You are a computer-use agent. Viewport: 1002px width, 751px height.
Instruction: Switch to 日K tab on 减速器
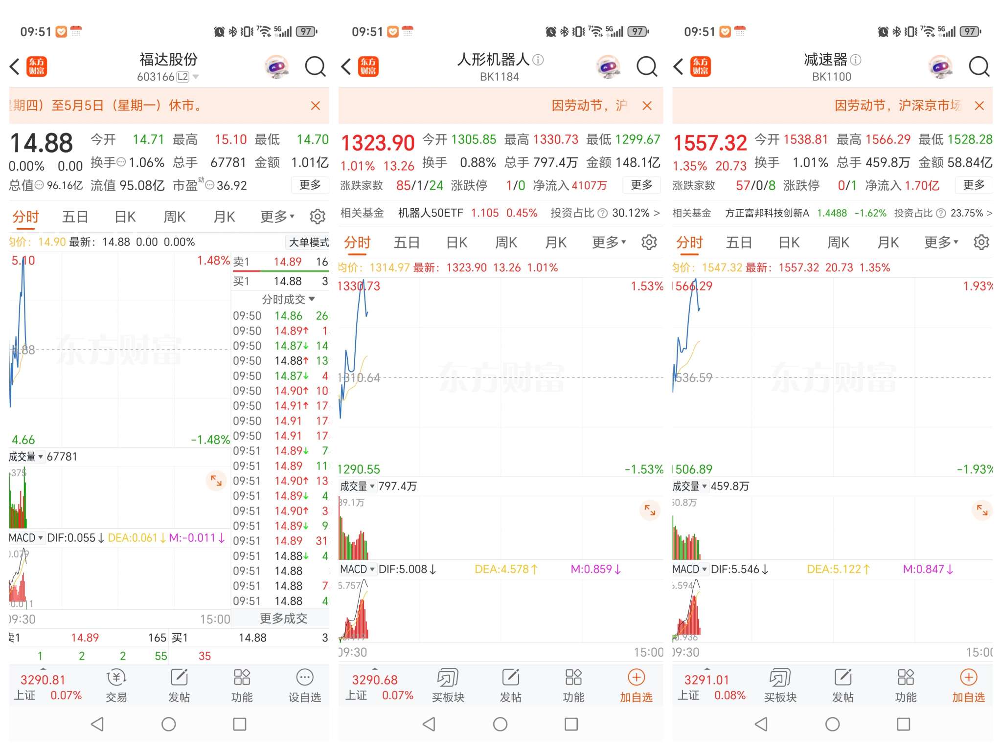pyautogui.click(x=789, y=242)
